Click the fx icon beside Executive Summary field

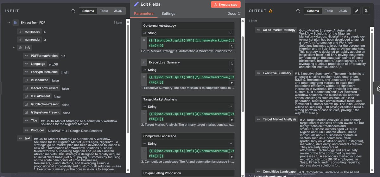[144, 62]
